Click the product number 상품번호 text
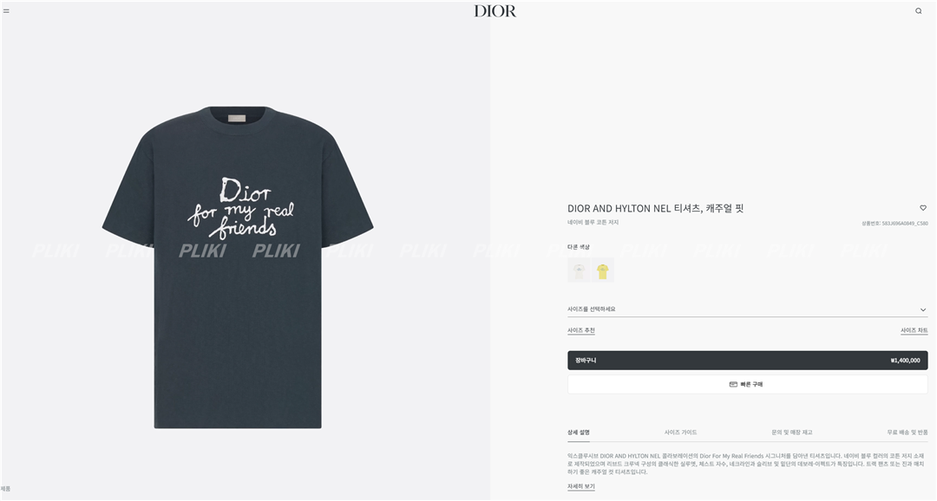 pos(894,224)
